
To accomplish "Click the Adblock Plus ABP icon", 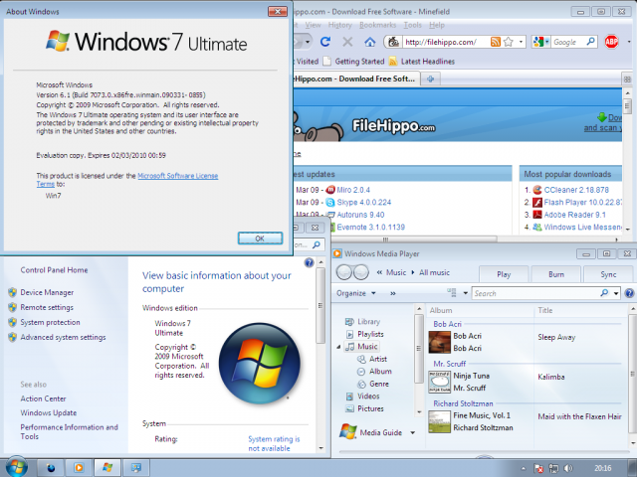I will click(x=611, y=42).
